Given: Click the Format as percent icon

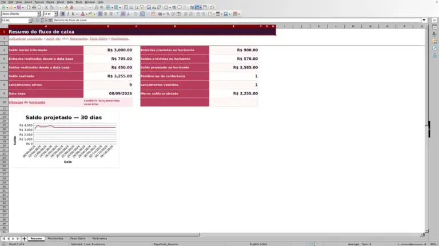Looking at the screenshot, I should point(168,14).
